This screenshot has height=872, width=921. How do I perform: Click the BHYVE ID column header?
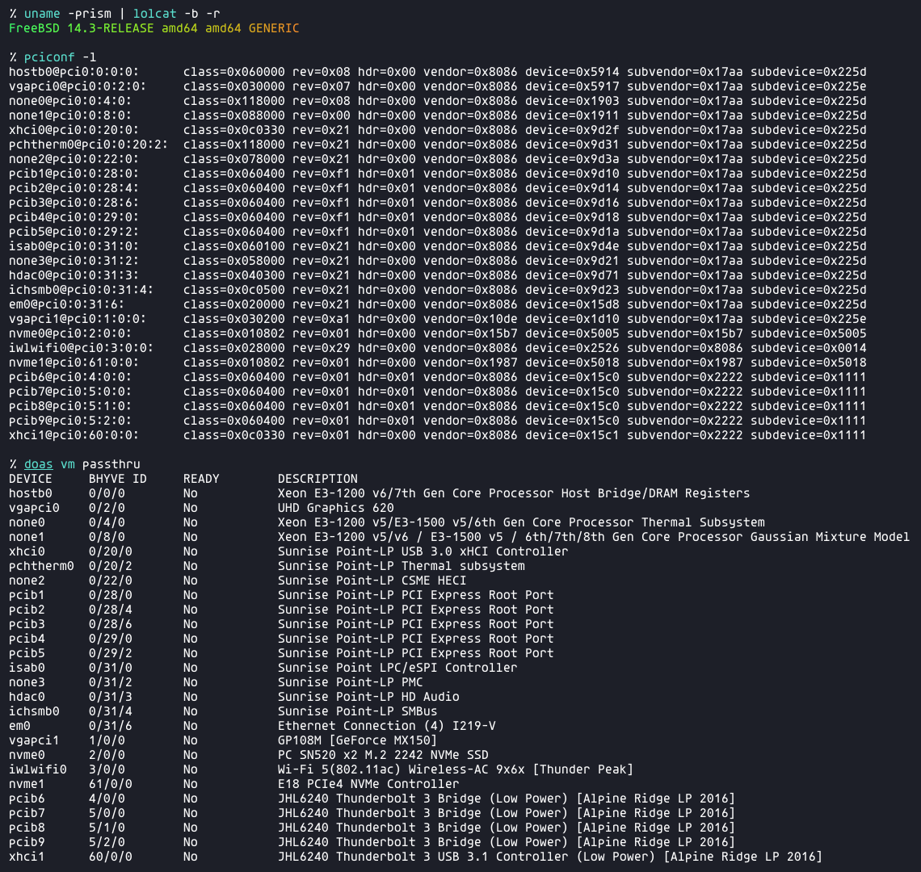click(118, 479)
